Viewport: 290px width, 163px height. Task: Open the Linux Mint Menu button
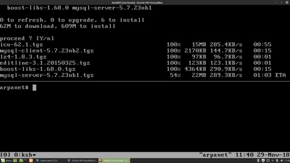(6, 160)
